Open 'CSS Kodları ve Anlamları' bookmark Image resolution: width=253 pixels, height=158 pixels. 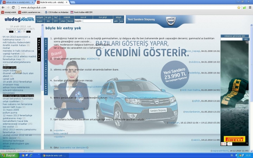[x=57, y=12]
